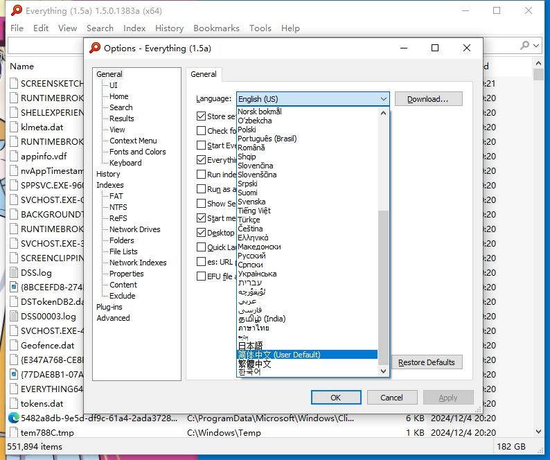
Task: Open the Tools menu
Action: 260,28
